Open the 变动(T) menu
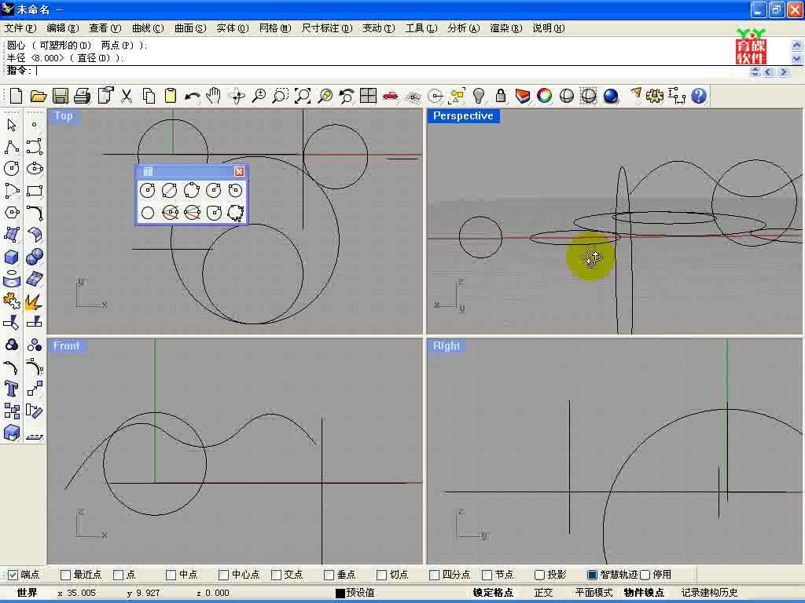This screenshot has width=805, height=603. [x=378, y=28]
